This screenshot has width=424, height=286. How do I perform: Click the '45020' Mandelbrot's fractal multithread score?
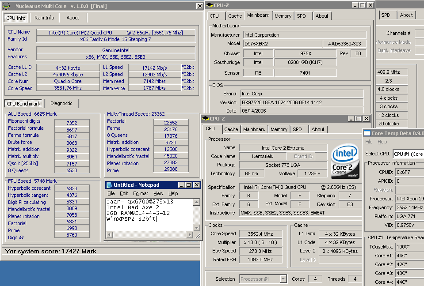[171, 156]
